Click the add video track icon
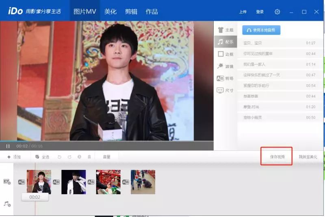The width and height of the screenshot is (325, 217). pos(7,182)
